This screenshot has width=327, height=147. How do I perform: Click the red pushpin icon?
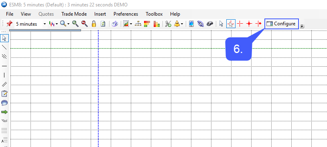pos(9,24)
